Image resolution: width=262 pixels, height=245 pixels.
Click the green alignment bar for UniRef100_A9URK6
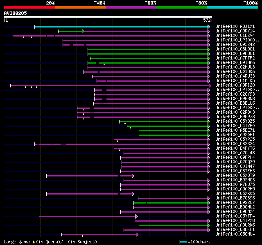(x=174, y=226)
